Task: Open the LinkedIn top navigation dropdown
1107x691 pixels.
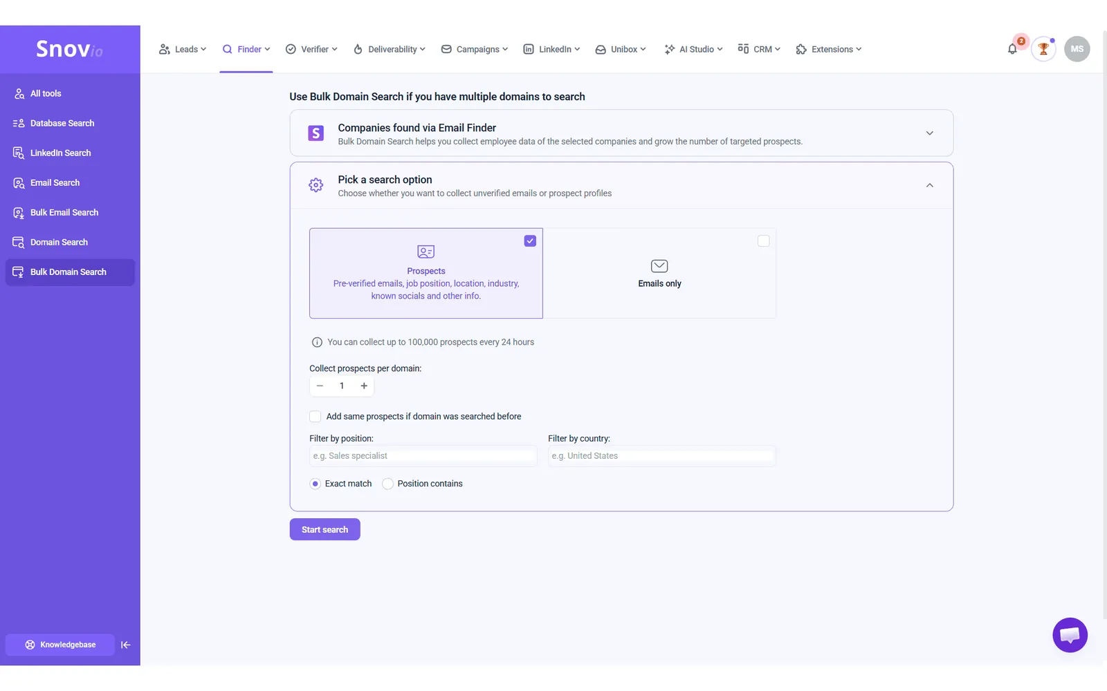Action: click(x=551, y=49)
